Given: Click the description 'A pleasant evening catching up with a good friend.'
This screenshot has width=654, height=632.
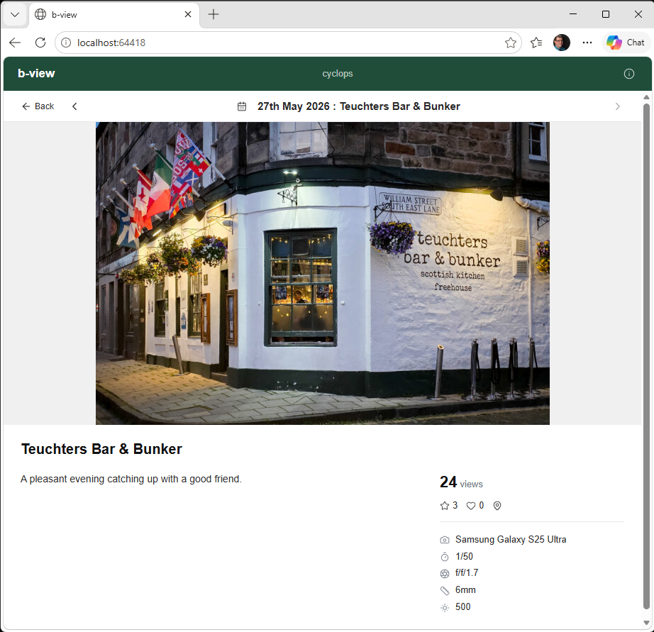Looking at the screenshot, I should coord(131,479).
